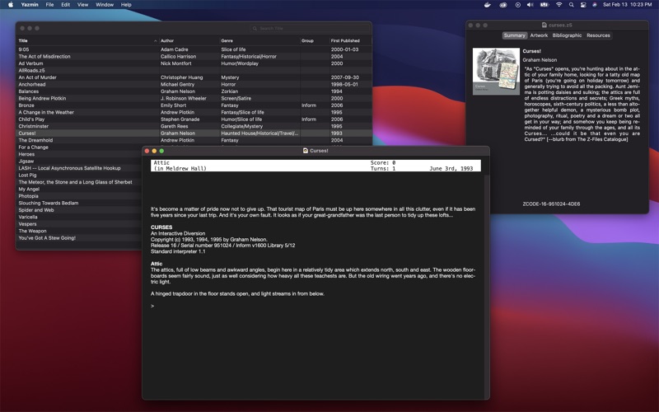Switch to the Summary tab
The width and height of the screenshot is (659, 412).
point(514,35)
